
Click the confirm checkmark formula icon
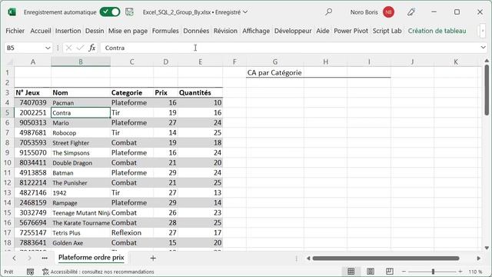[80, 48]
